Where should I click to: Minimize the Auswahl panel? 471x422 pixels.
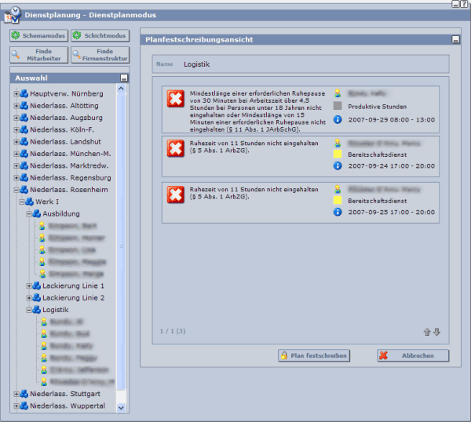pyautogui.click(x=124, y=78)
